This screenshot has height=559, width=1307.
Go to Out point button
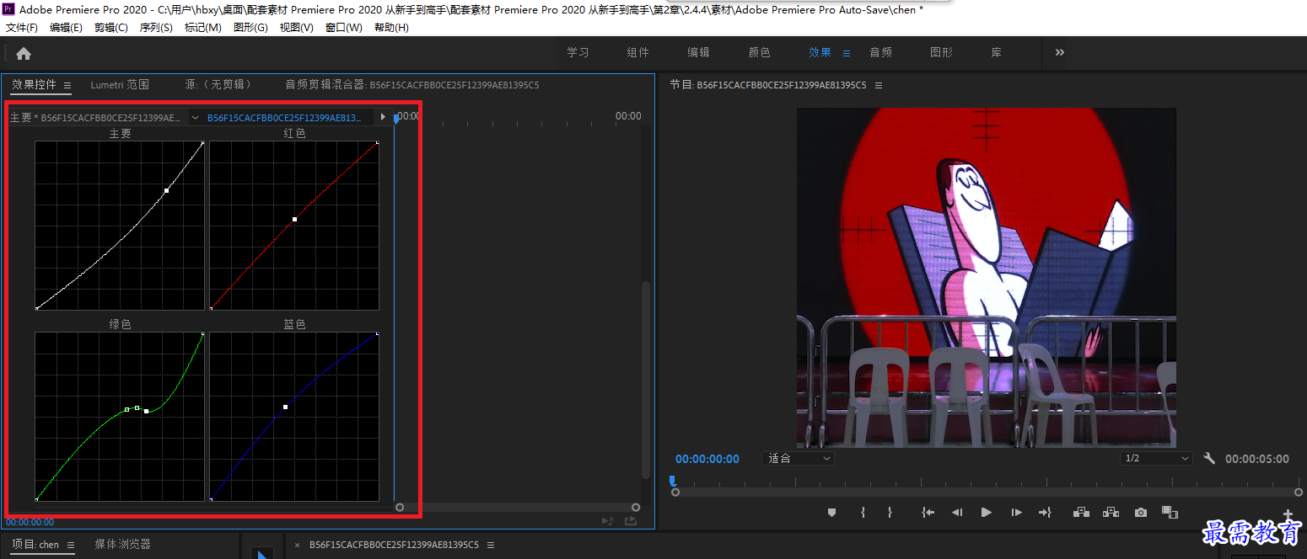pos(1045,512)
